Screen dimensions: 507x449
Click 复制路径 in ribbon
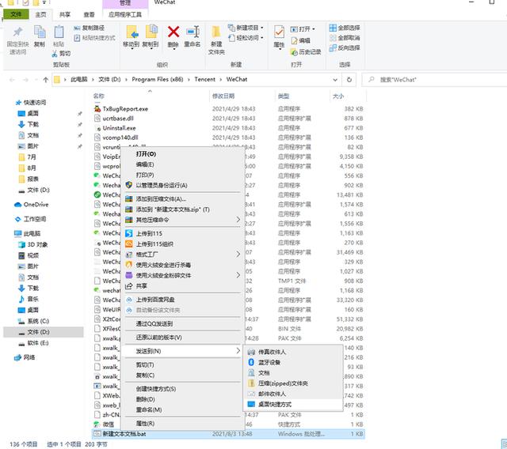[89, 28]
